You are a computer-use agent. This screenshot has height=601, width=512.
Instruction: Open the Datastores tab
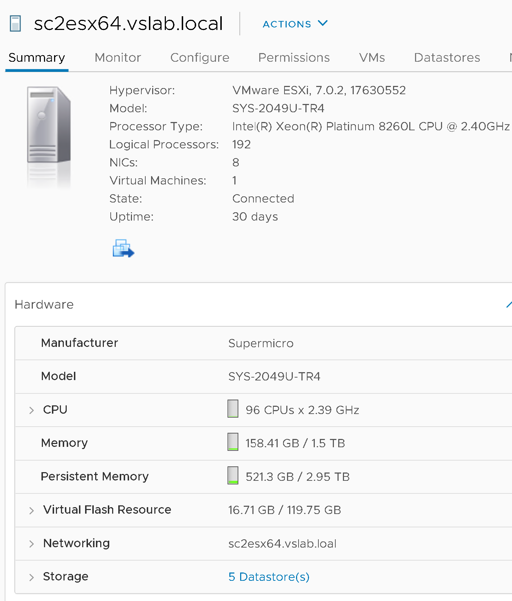pyautogui.click(x=447, y=58)
